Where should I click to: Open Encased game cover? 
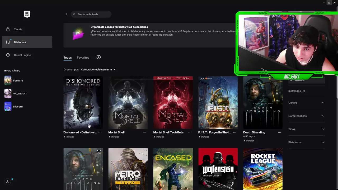pyautogui.click(x=173, y=169)
